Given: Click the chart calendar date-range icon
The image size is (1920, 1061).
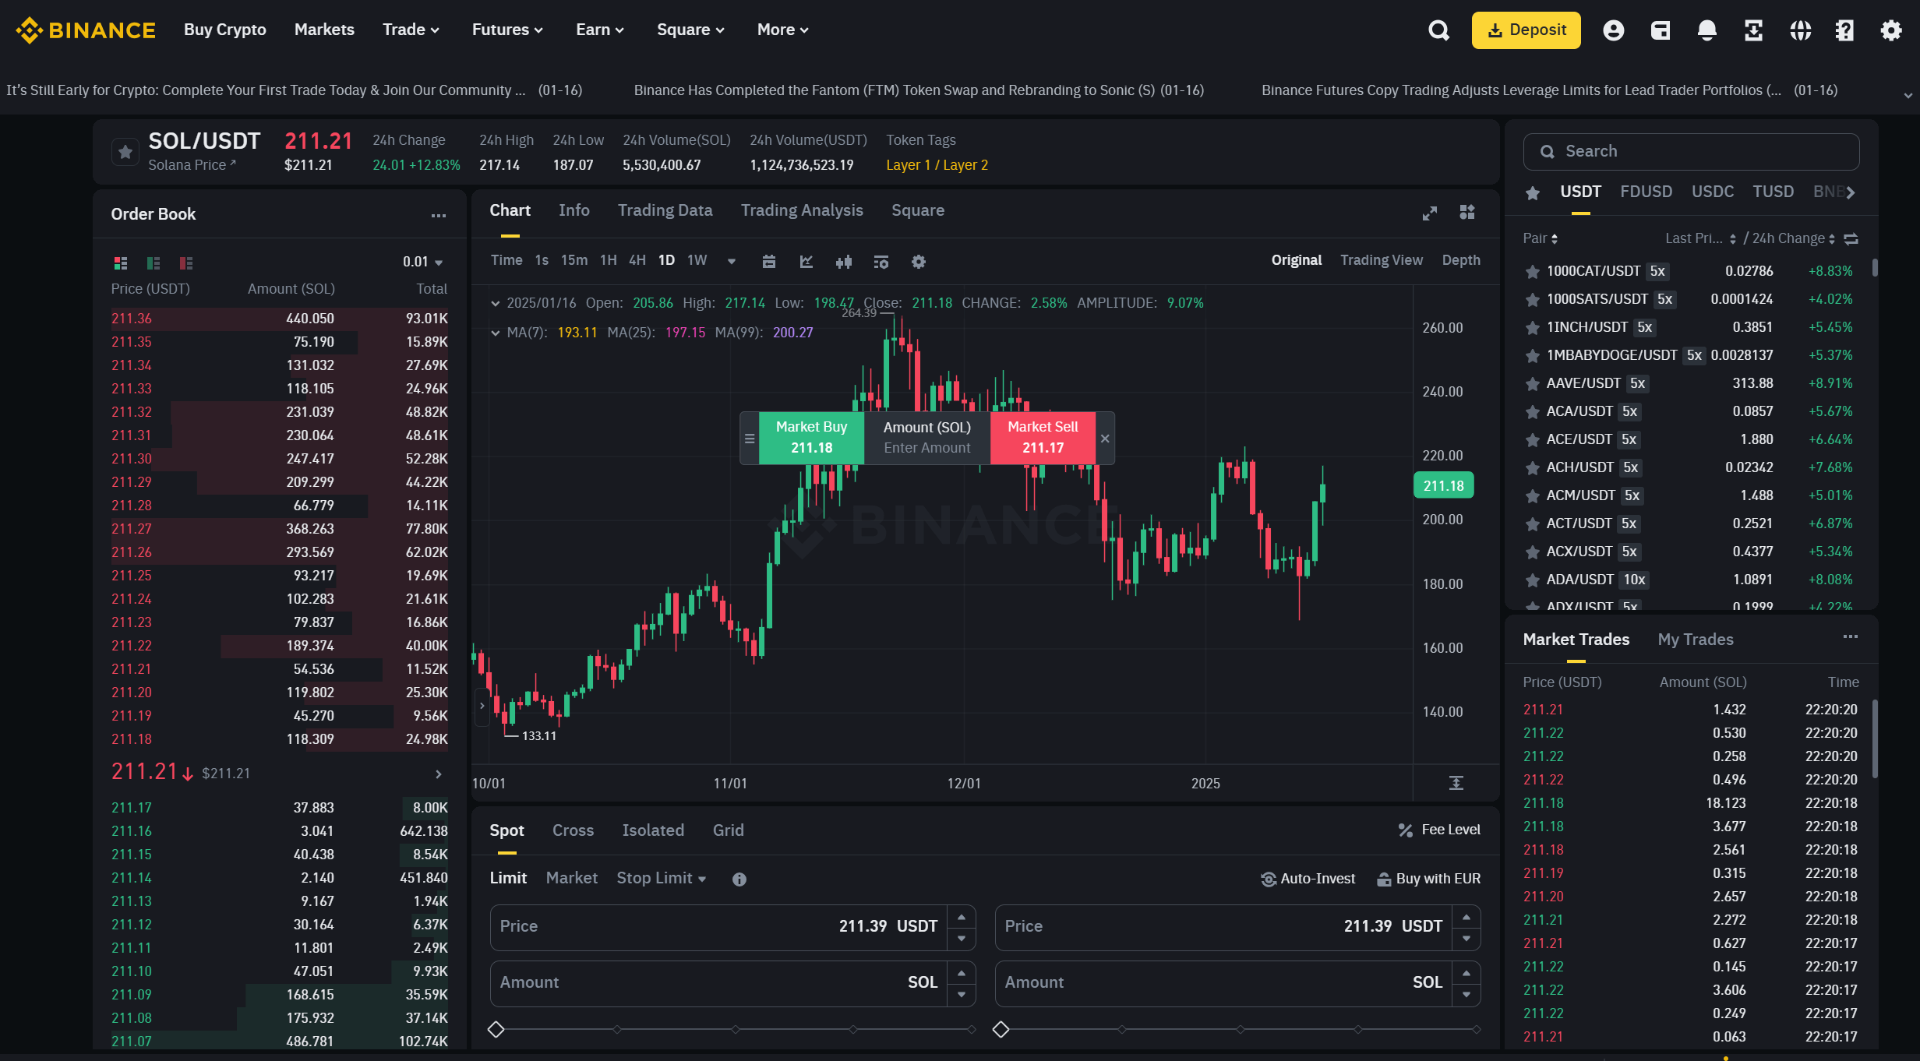Looking at the screenshot, I should point(768,262).
